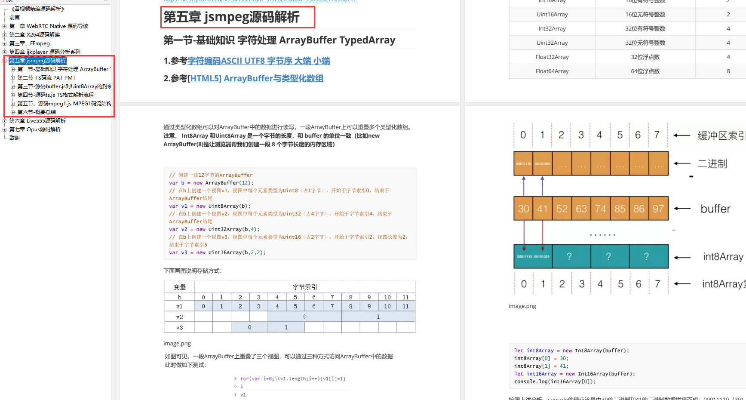Click code line var v3 = new Uint16Array(b,2,2);
The width and height of the screenshot is (746, 400).
pos(218,252)
